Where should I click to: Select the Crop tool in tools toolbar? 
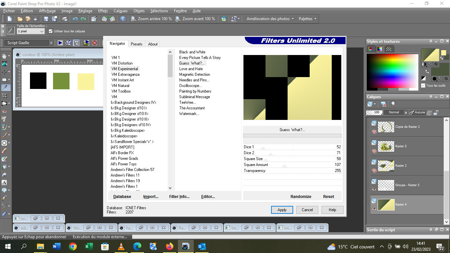(4, 96)
